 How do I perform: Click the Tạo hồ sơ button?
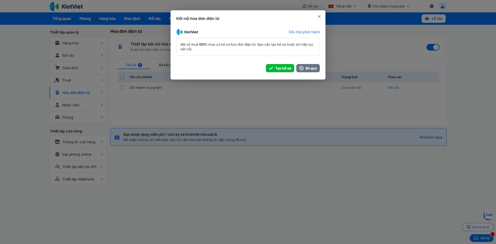pos(280,68)
